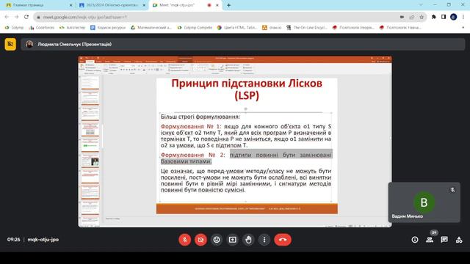Screen dimensions: 470x264
Task: Open more options three-dot menu in Meet
Action: pos(264,240)
